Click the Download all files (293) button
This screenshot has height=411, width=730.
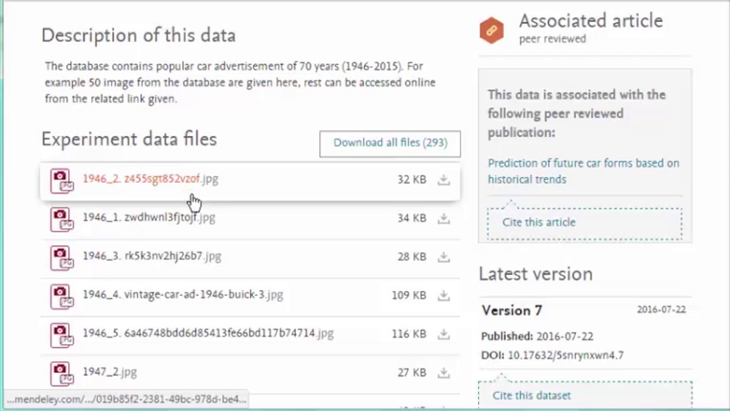click(390, 143)
